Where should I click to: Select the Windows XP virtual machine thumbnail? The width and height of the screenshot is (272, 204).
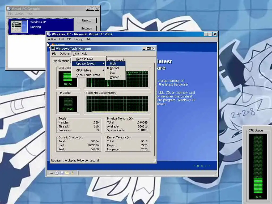(x=19, y=27)
